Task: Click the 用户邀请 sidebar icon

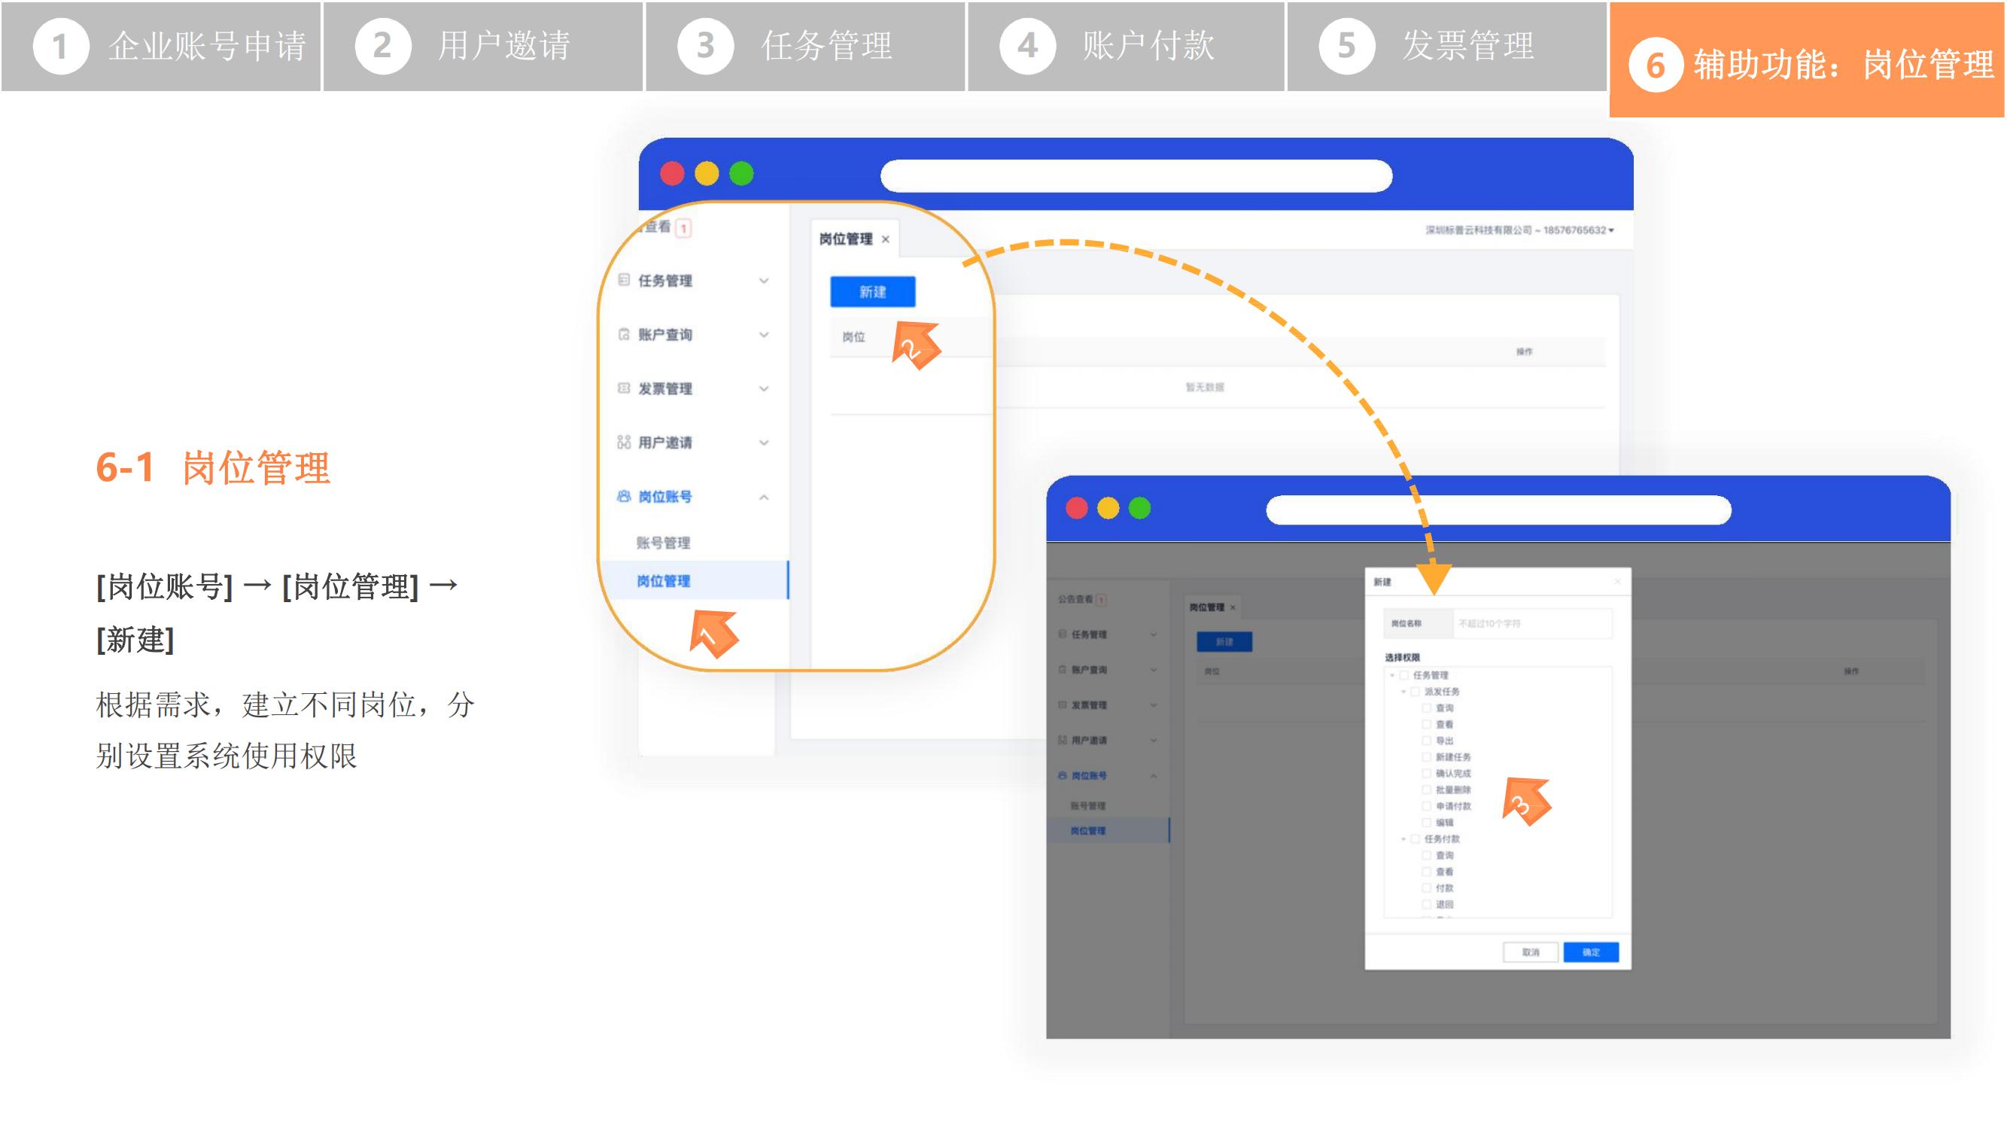Action: [x=623, y=442]
